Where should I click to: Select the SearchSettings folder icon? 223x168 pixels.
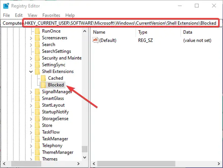38,51
